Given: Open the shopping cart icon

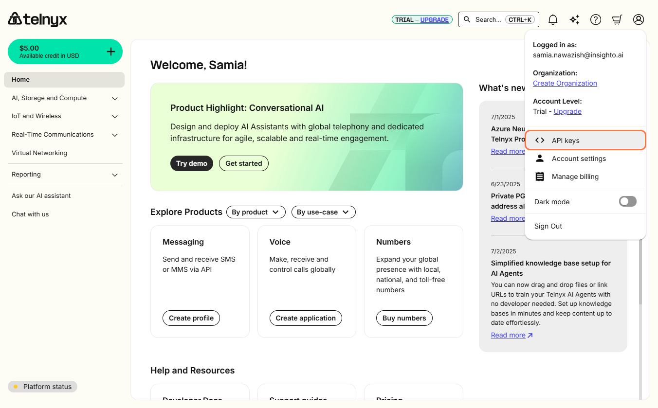Looking at the screenshot, I should (617, 19).
